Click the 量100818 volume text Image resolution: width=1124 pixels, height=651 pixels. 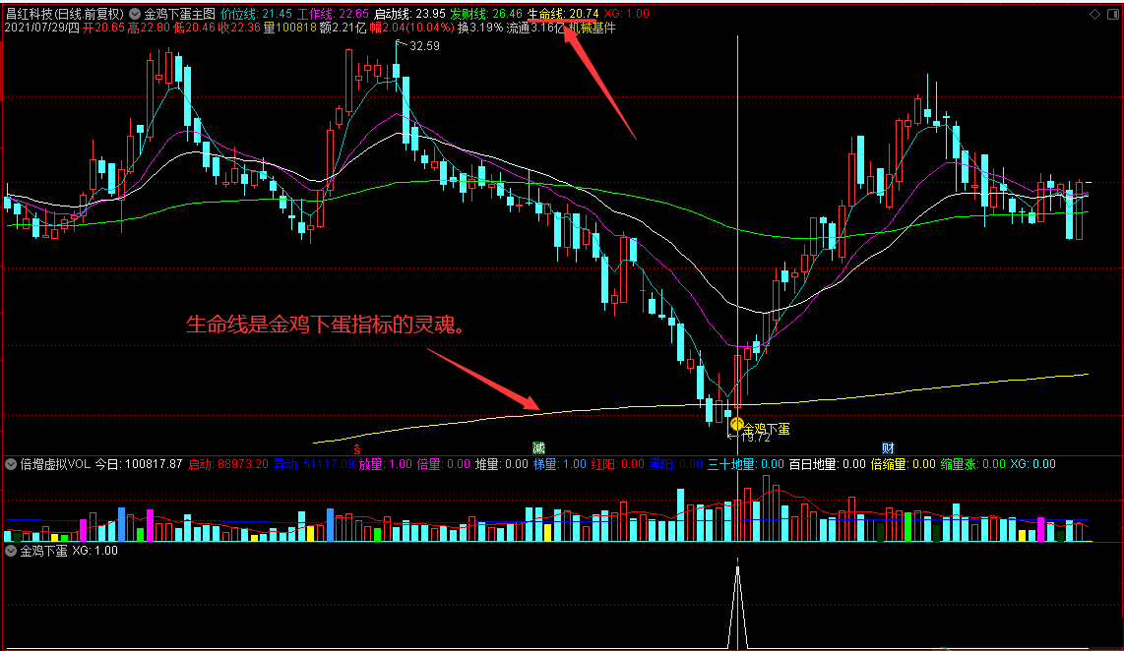[289, 28]
